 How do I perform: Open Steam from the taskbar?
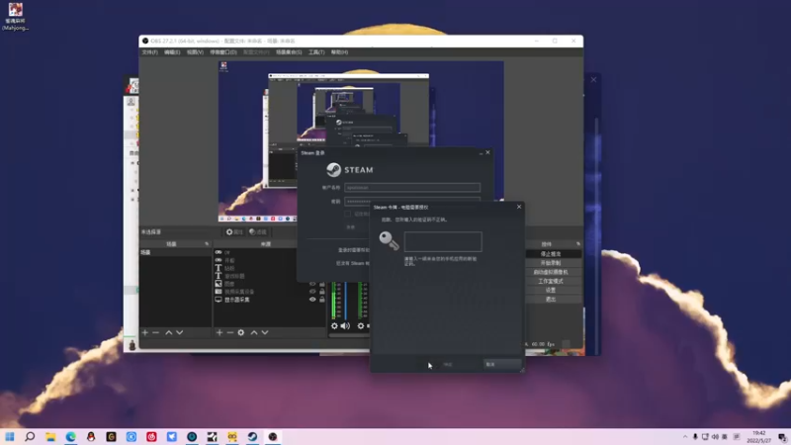coord(253,436)
